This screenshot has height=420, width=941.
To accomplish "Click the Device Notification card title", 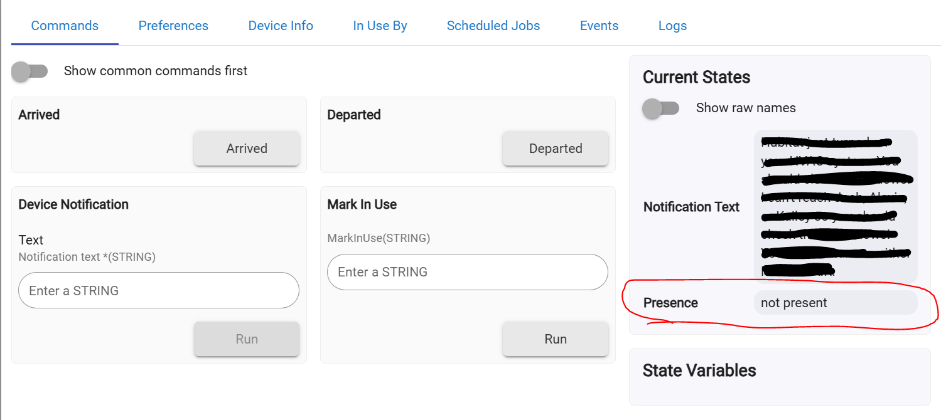I will point(73,204).
